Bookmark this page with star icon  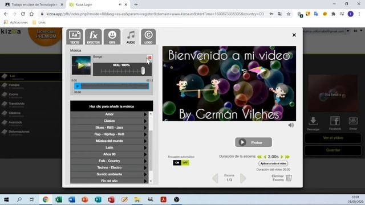[289, 14]
